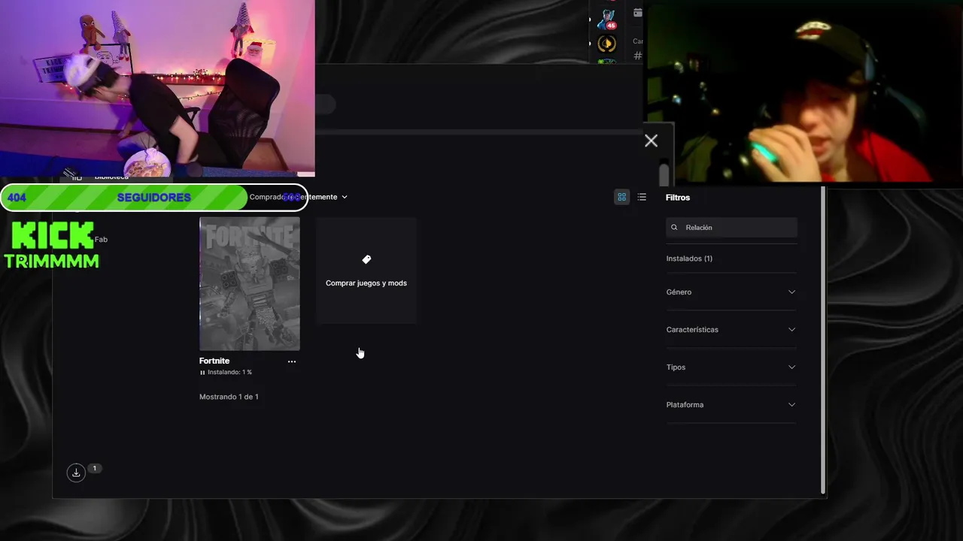Viewport: 963px width, 541px height.
Task: Click the download count badge showing 1
Action: point(95,468)
